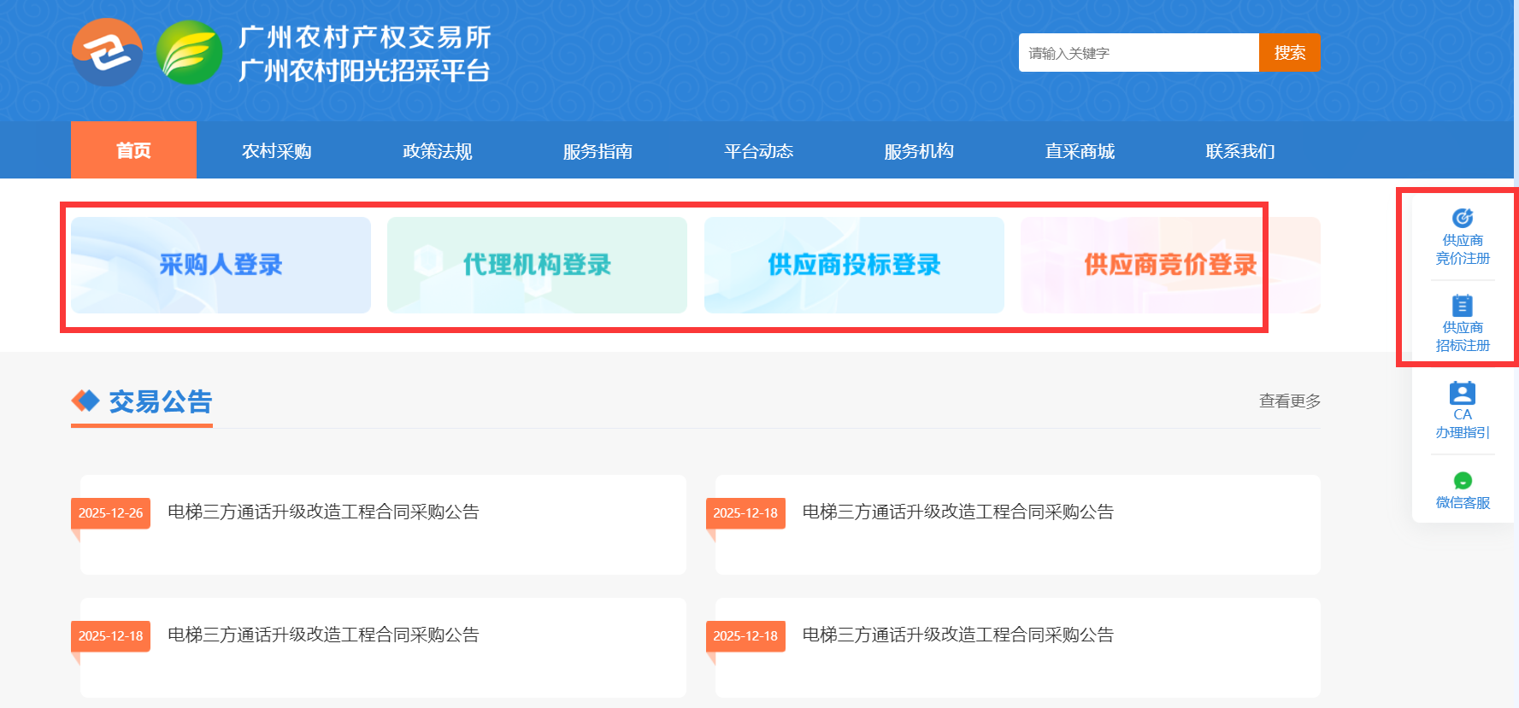
Task: Open the 供应商投标登录 login card
Action: [854, 265]
